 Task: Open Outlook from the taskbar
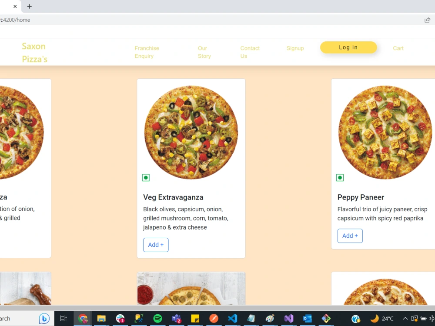coord(307,319)
